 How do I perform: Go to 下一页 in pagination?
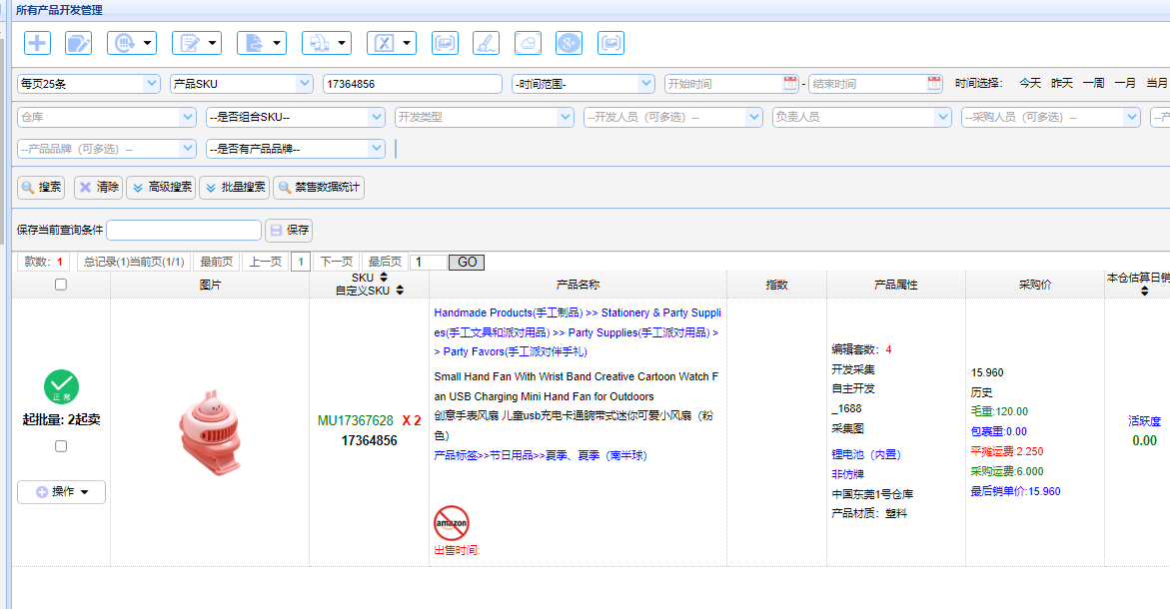(337, 262)
